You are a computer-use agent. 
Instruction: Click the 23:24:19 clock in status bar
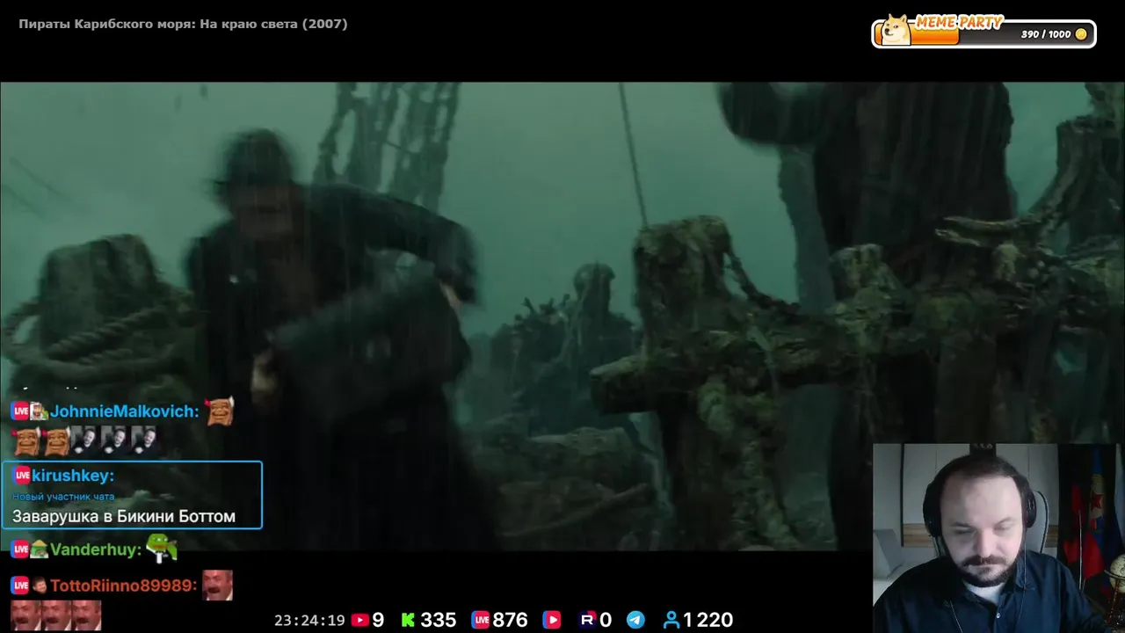[309, 620]
